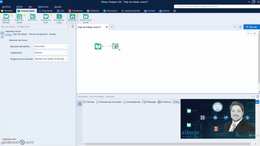Screen dimensions: 260x146
Task: Open the Flujo de trabajo configuration tab
Action: point(20,34)
